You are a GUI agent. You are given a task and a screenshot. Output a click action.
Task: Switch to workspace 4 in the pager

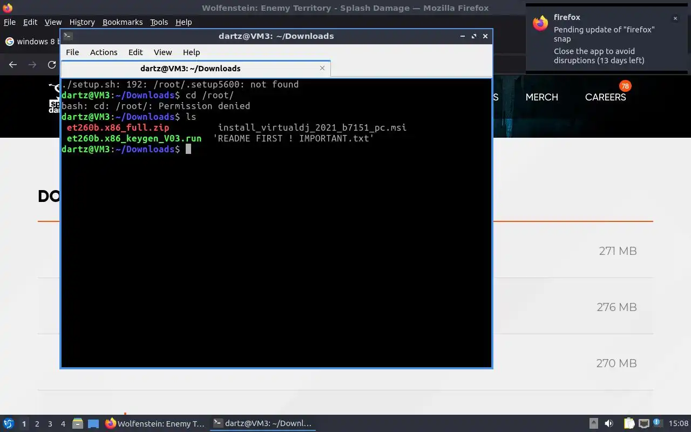[x=63, y=424]
